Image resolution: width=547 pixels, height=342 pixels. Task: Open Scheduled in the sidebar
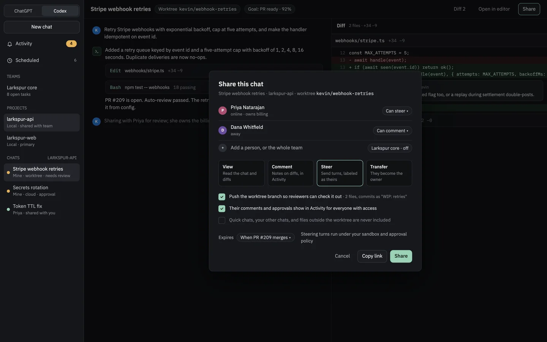pyautogui.click(x=42, y=60)
